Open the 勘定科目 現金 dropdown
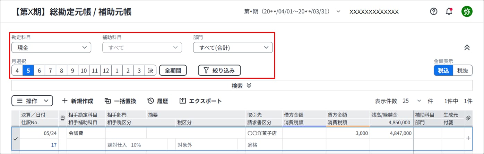The height and width of the screenshot is (154, 484). coord(51,48)
